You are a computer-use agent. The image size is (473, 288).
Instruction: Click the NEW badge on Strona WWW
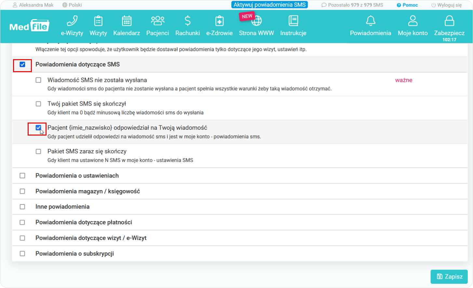247,16
